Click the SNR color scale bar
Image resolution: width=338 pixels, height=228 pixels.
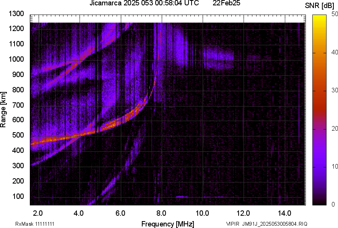coord(320,110)
